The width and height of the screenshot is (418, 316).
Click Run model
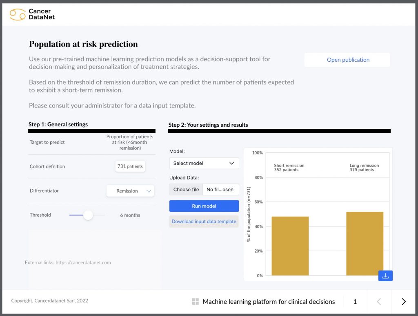(204, 206)
